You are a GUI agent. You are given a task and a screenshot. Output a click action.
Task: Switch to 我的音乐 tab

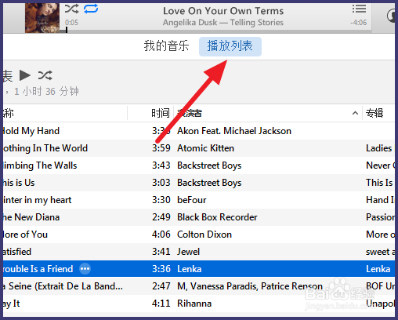point(166,46)
